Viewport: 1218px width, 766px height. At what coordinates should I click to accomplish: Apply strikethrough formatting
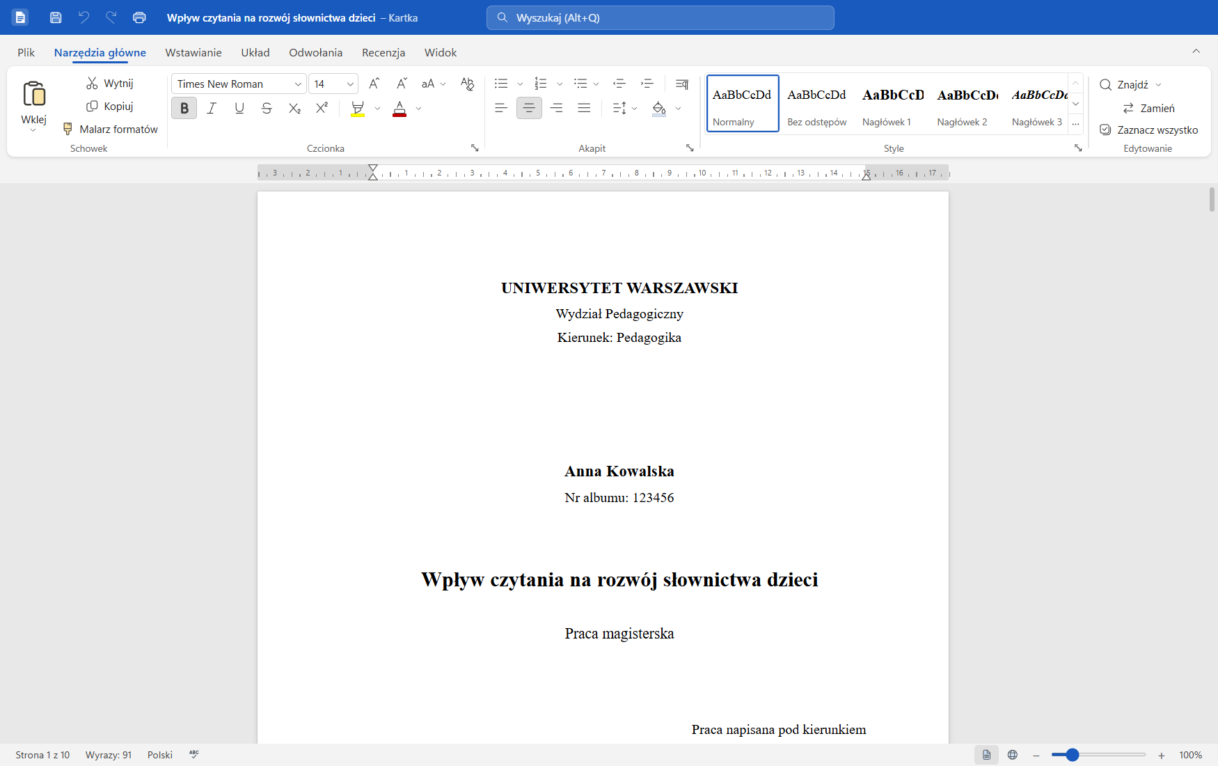tap(267, 108)
